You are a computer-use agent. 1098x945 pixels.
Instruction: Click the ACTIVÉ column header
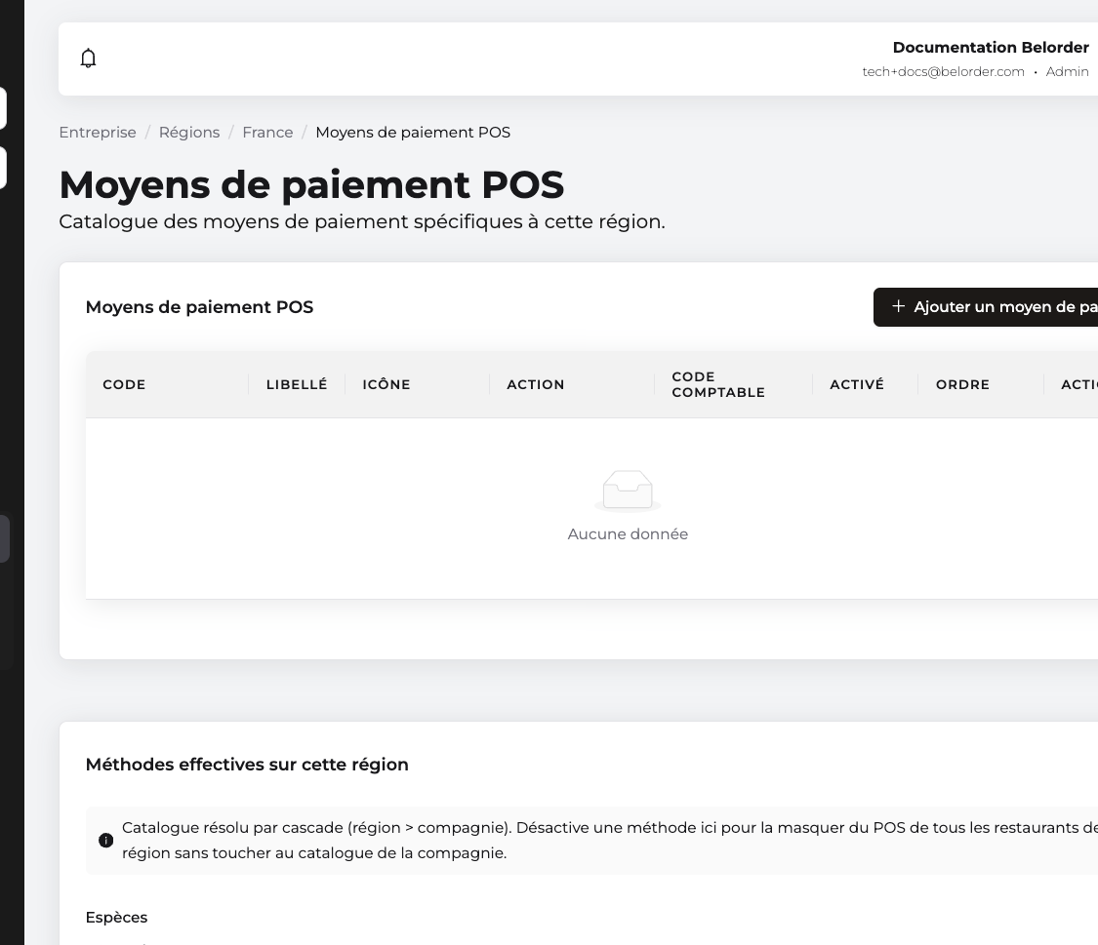857,384
